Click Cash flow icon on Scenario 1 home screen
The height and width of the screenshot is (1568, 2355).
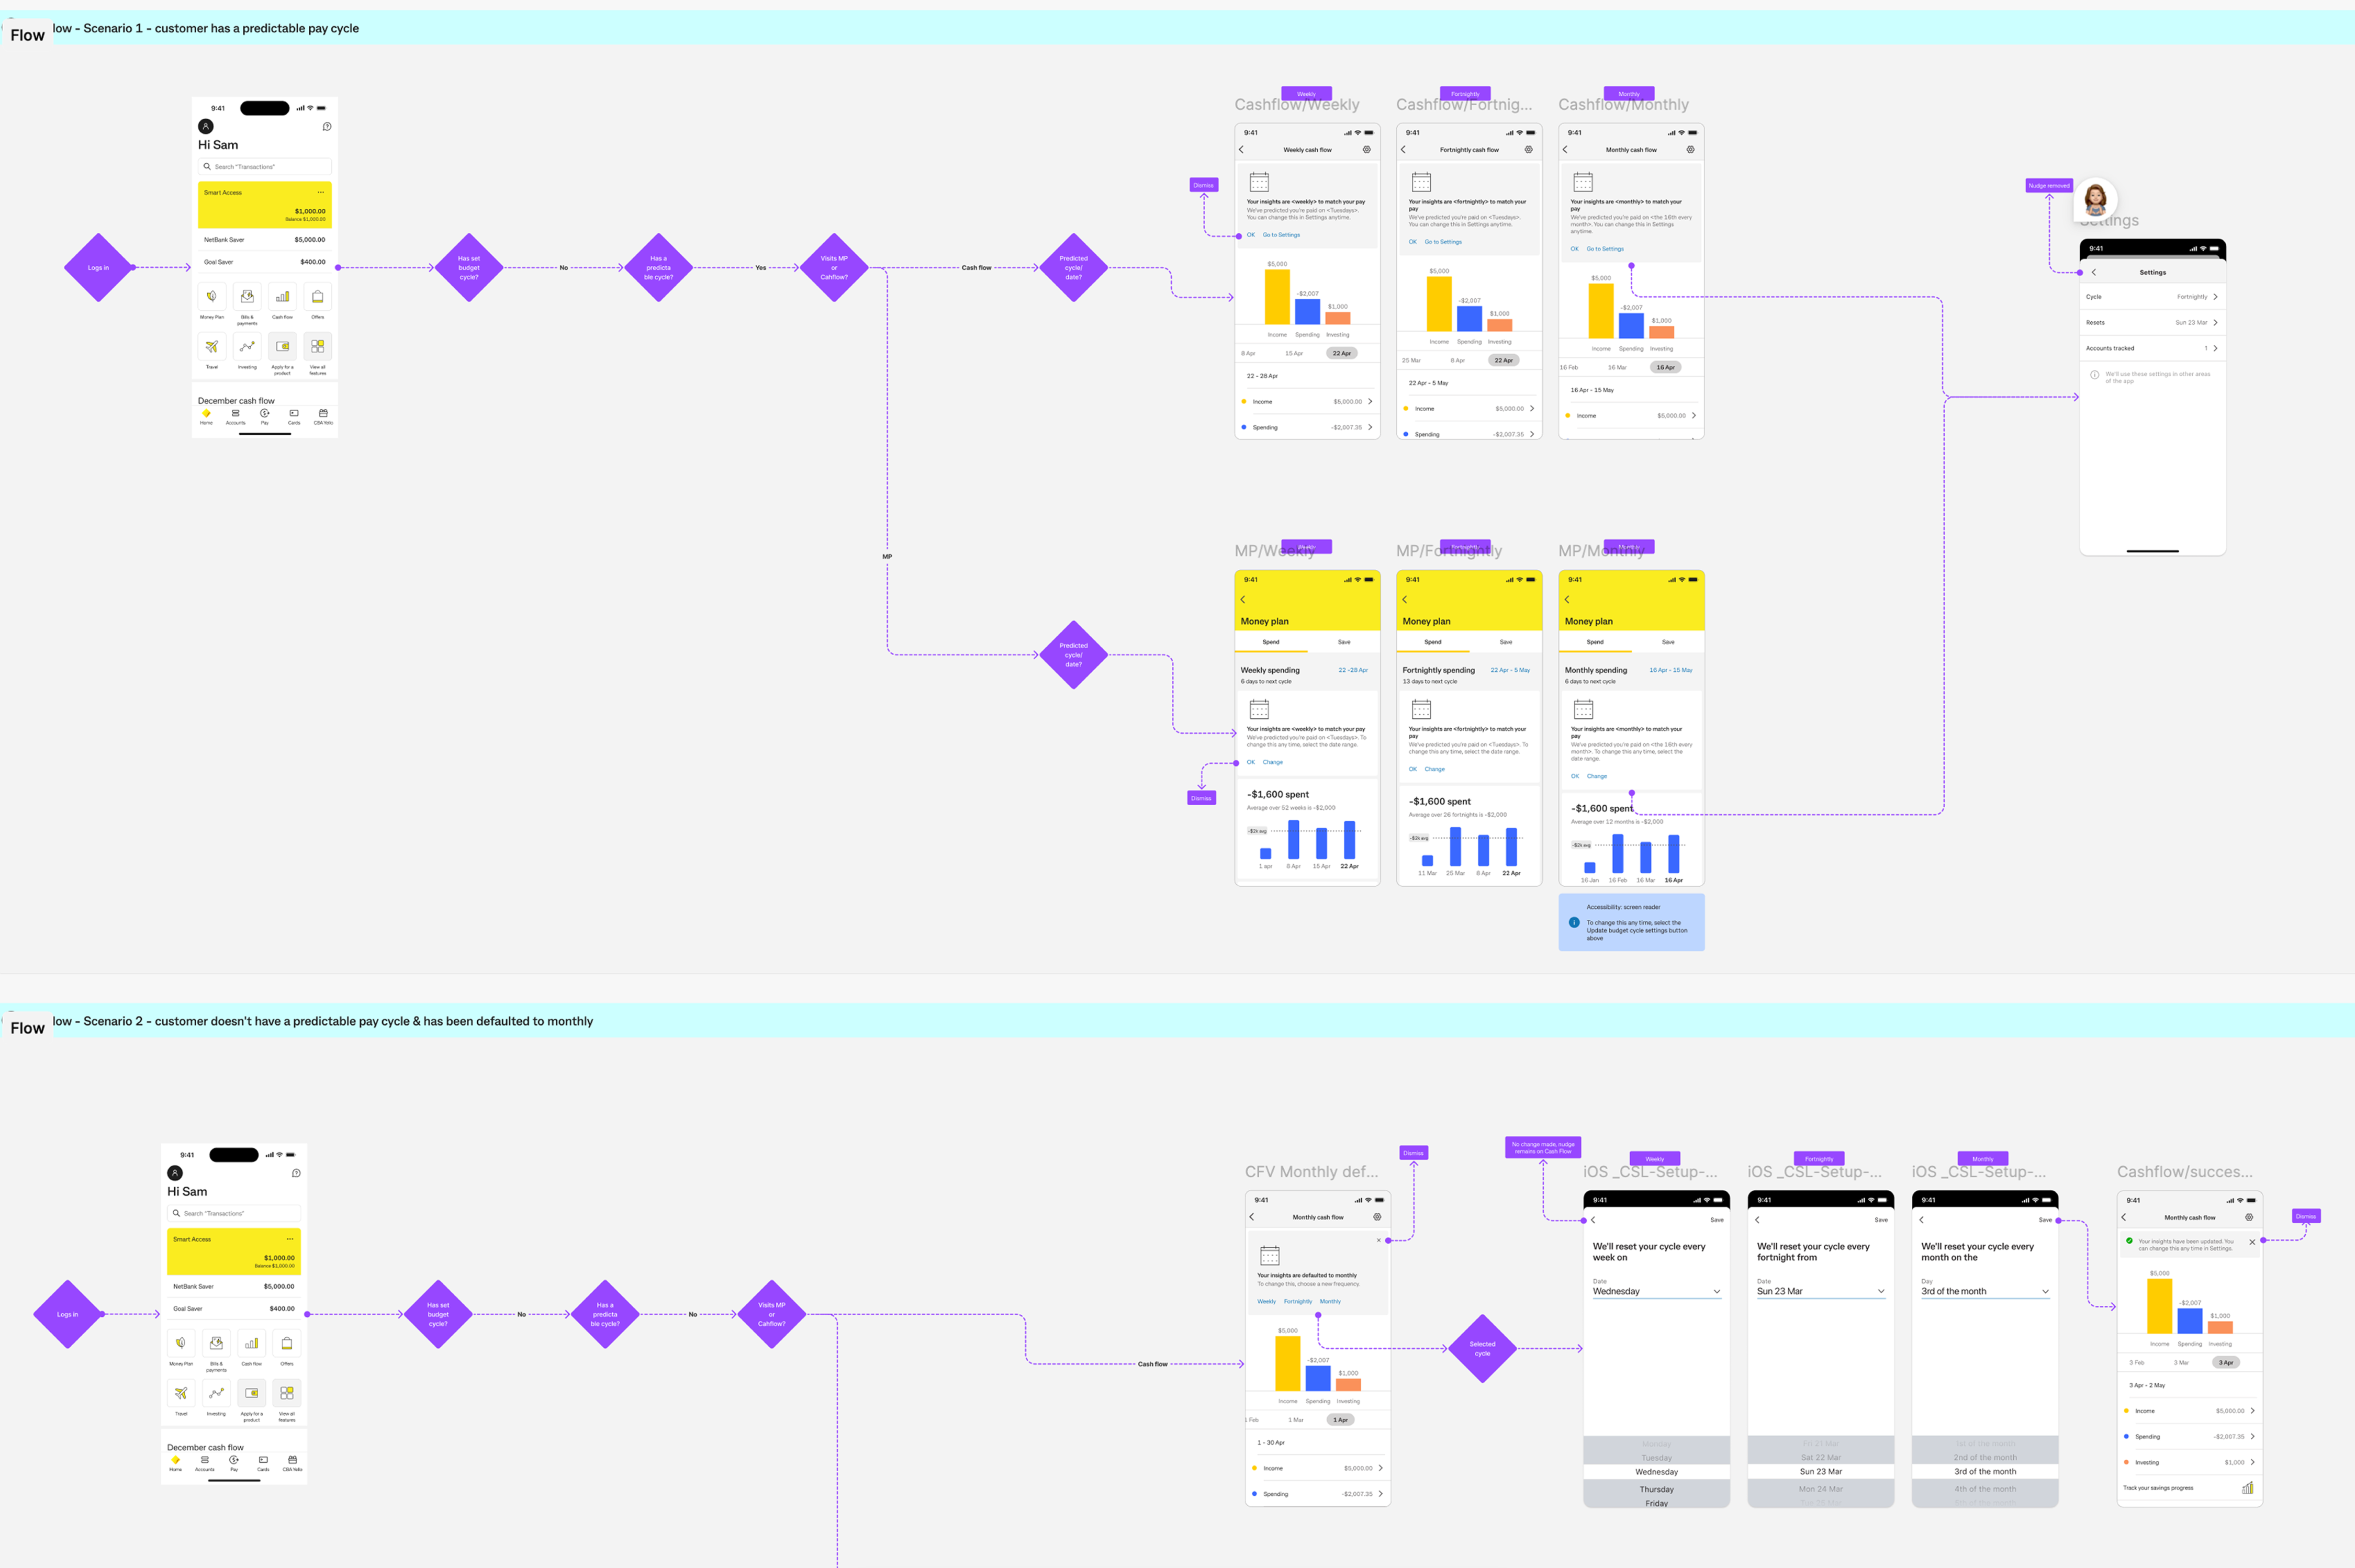pos(282,297)
